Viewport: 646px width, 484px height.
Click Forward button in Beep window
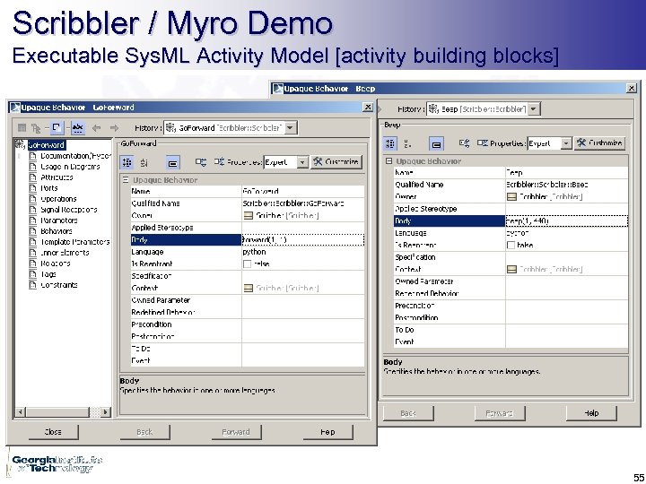tap(500, 413)
